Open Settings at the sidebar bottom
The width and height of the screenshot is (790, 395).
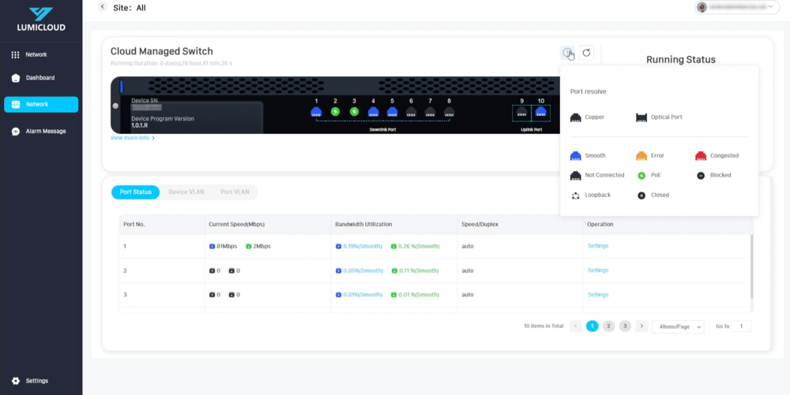tap(36, 381)
